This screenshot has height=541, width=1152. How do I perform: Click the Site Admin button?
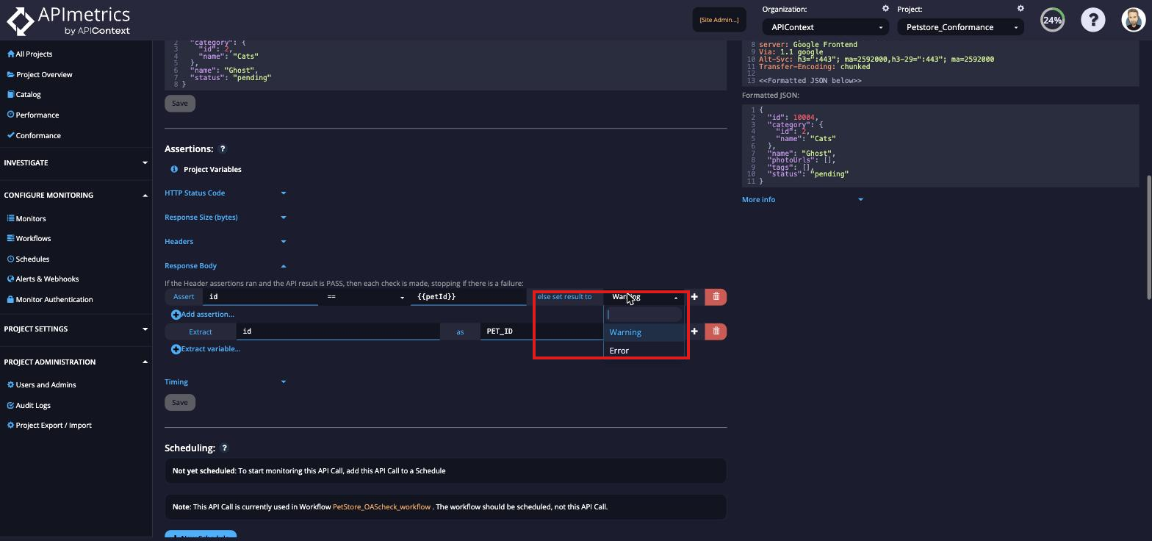click(719, 20)
